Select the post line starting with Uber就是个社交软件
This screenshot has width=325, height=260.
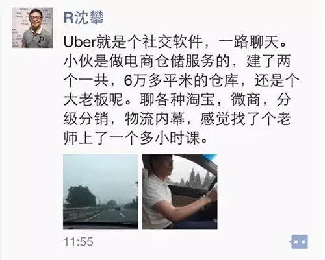coord(175,42)
